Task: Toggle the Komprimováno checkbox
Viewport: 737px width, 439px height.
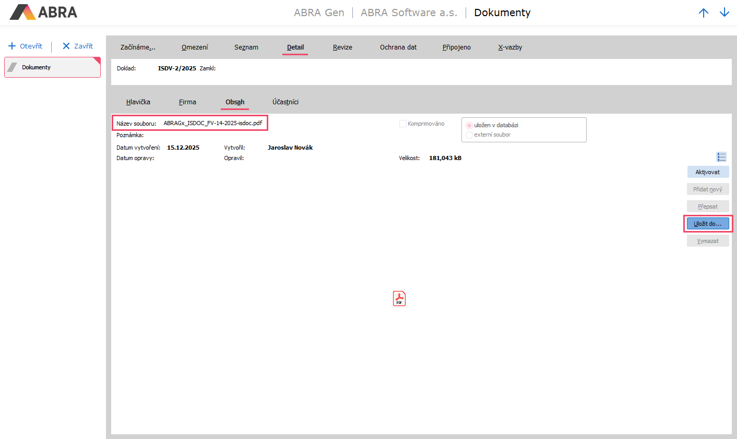Action: (x=403, y=124)
